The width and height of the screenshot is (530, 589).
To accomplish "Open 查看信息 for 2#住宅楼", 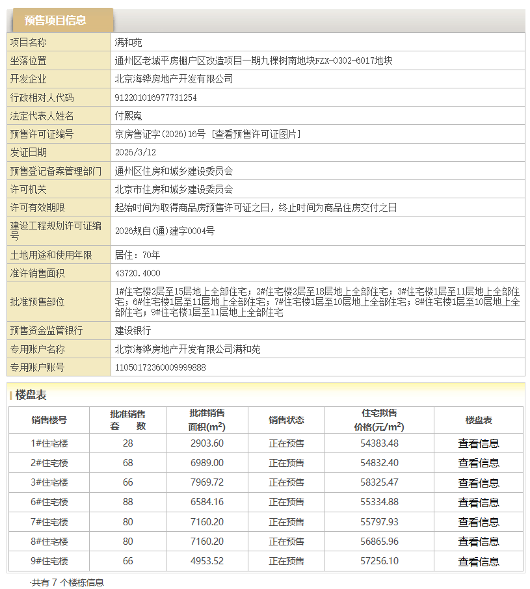I will pyautogui.click(x=478, y=463).
